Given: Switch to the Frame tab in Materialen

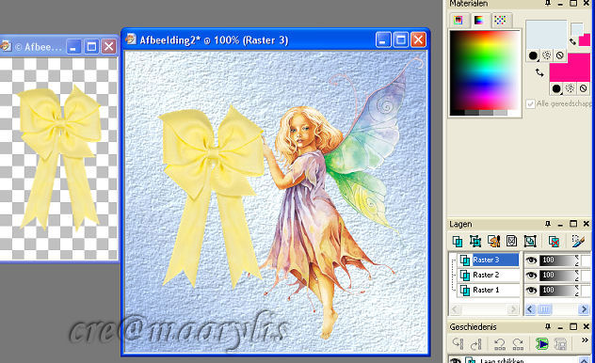Looking at the screenshot, I should (x=458, y=20).
